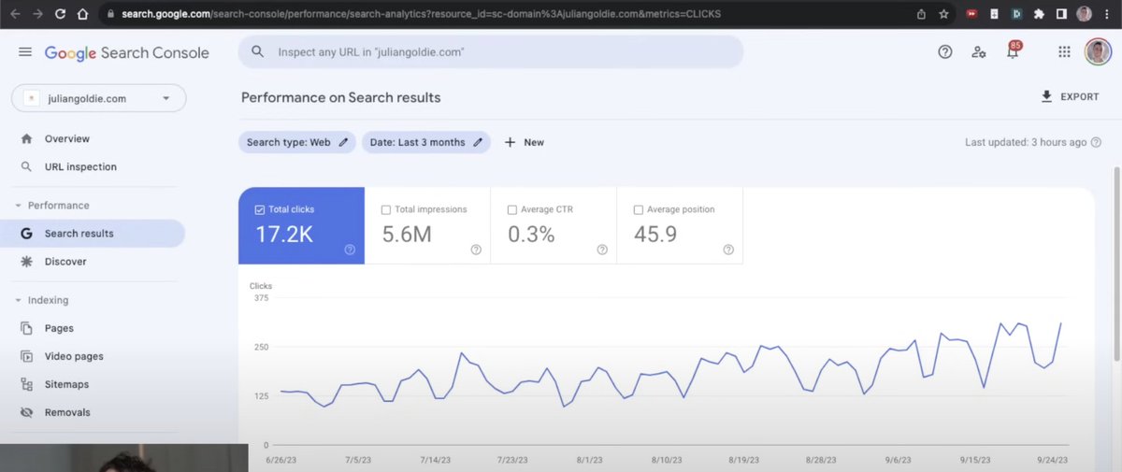The height and width of the screenshot is (472, 1122).
Task: Open the juliangoldie.com property dropdown
Action: click(99, 98)
